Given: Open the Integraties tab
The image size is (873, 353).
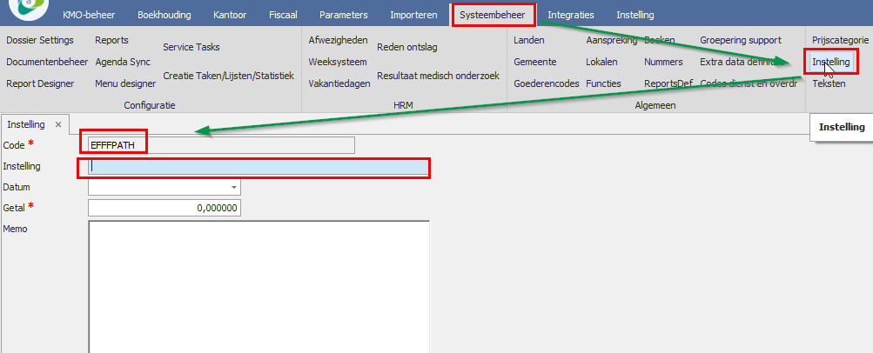Looking at the screenshot, I should [x=570, y=15].
